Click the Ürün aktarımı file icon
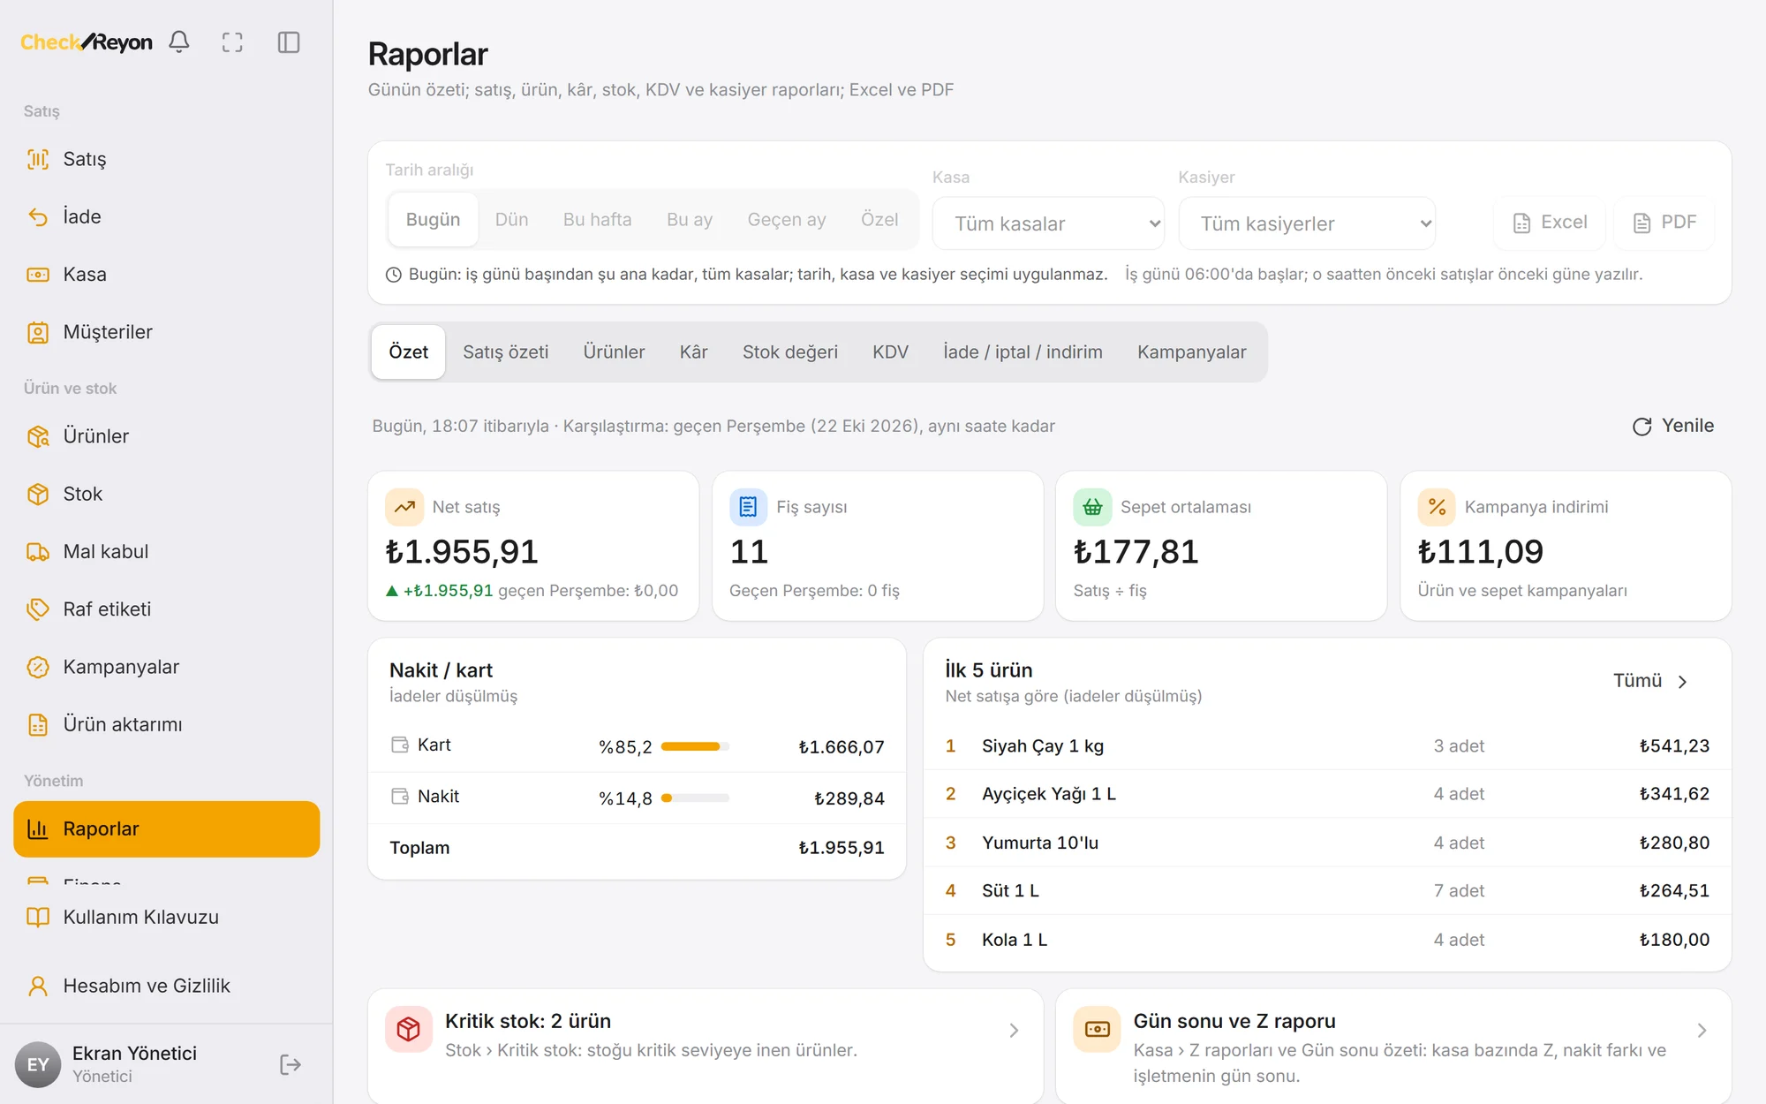Image resolution: width=1766 pixels, height=1104 pixels. pos(38,725)
